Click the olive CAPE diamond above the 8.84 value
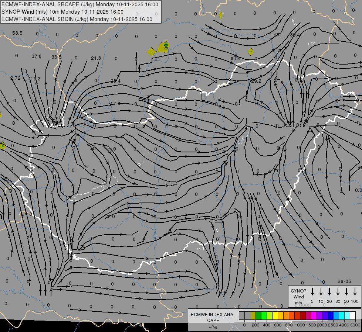The image size is (362, 332). [250, 51]
